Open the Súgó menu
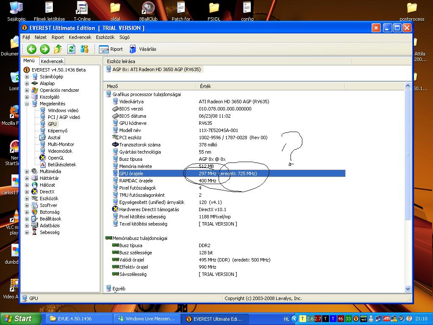The width and height of the screenshot is (433, 325). coord(124,37)
